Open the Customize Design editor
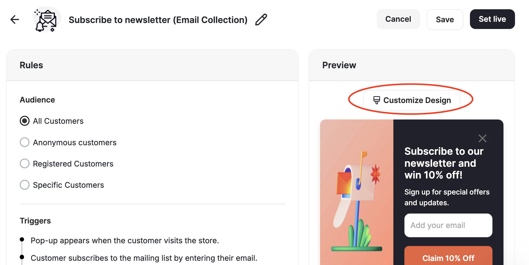This screenshot has width=529, height=265. [x=412, y=100]
